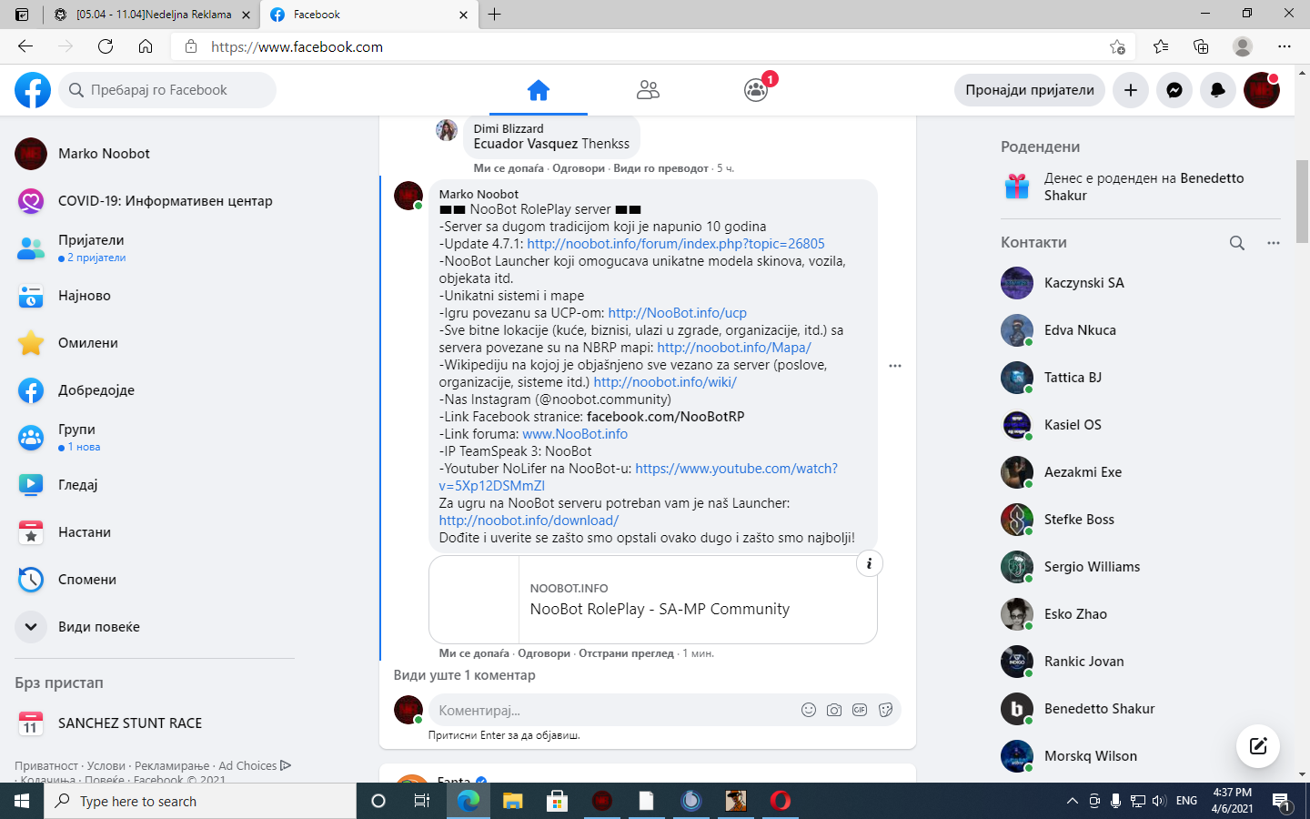This screenshot has height=819, width=1310.
Task: Open Пријатели in left sidebar
Action: 155,248
